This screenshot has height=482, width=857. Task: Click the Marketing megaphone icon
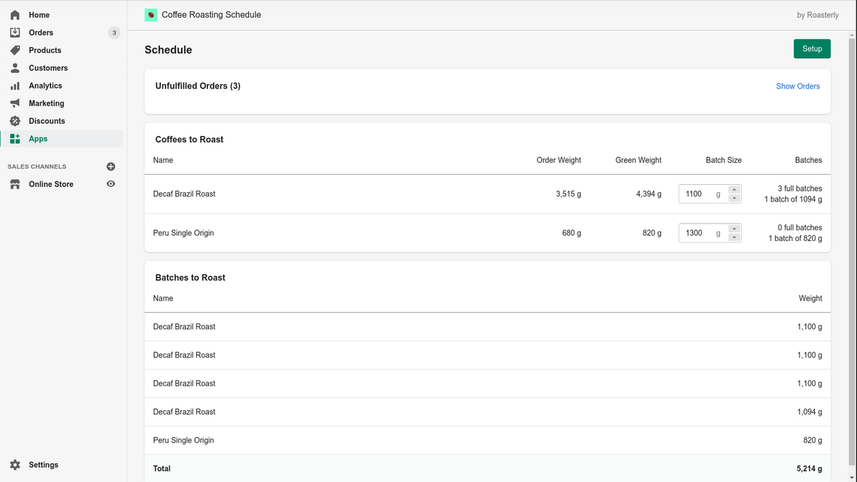pyautogui.click(x=15, y=102)
